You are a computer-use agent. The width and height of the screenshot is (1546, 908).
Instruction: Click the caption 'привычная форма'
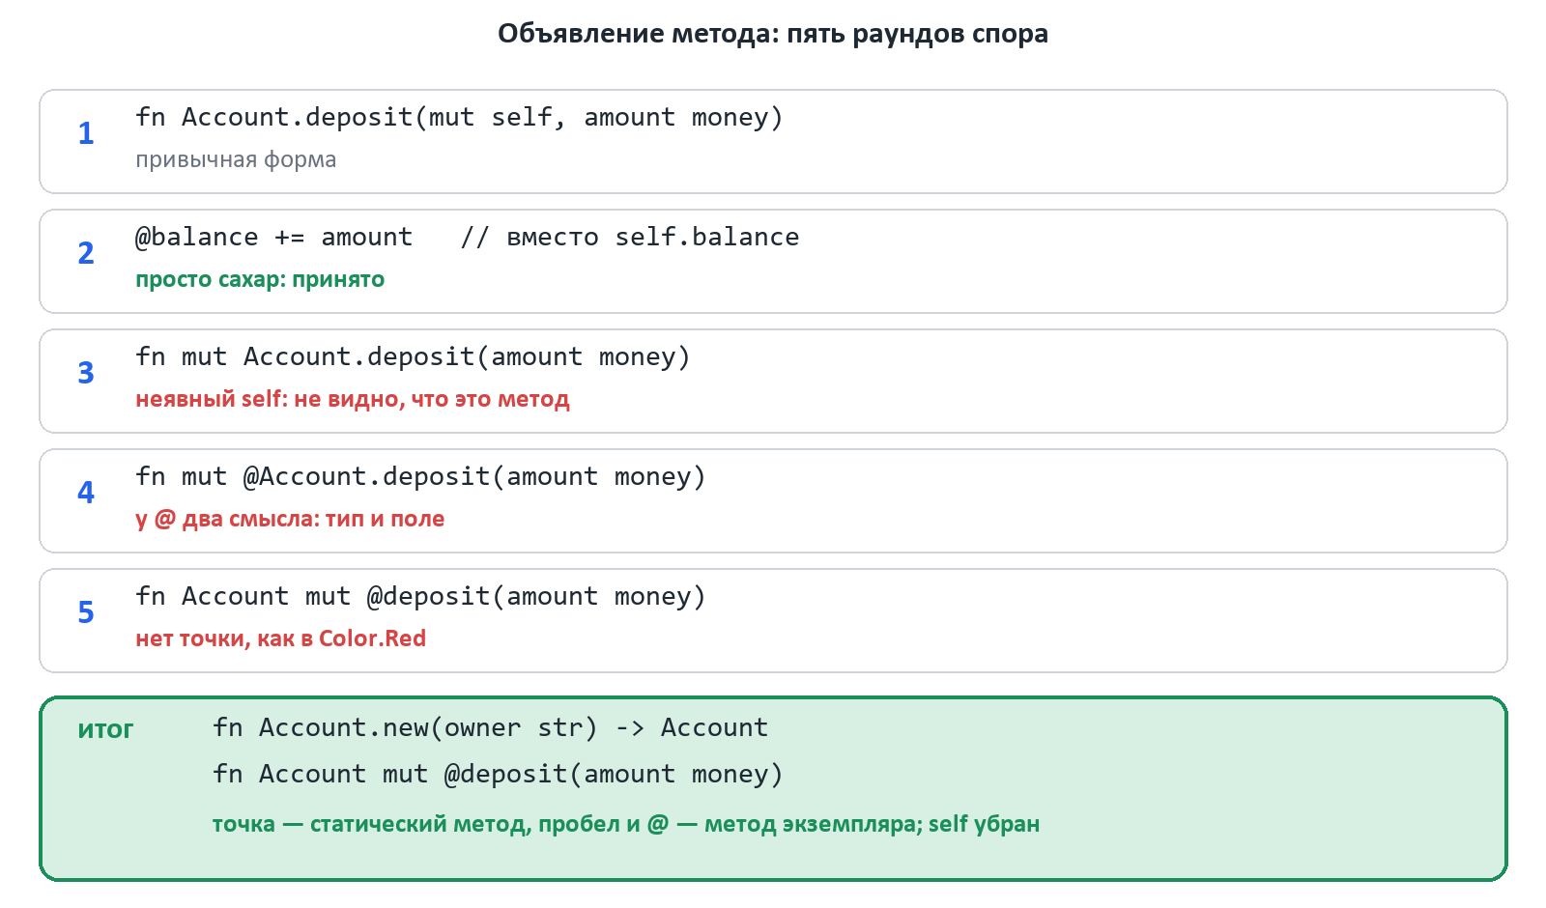pyautogui.click(x=236, y=159)
